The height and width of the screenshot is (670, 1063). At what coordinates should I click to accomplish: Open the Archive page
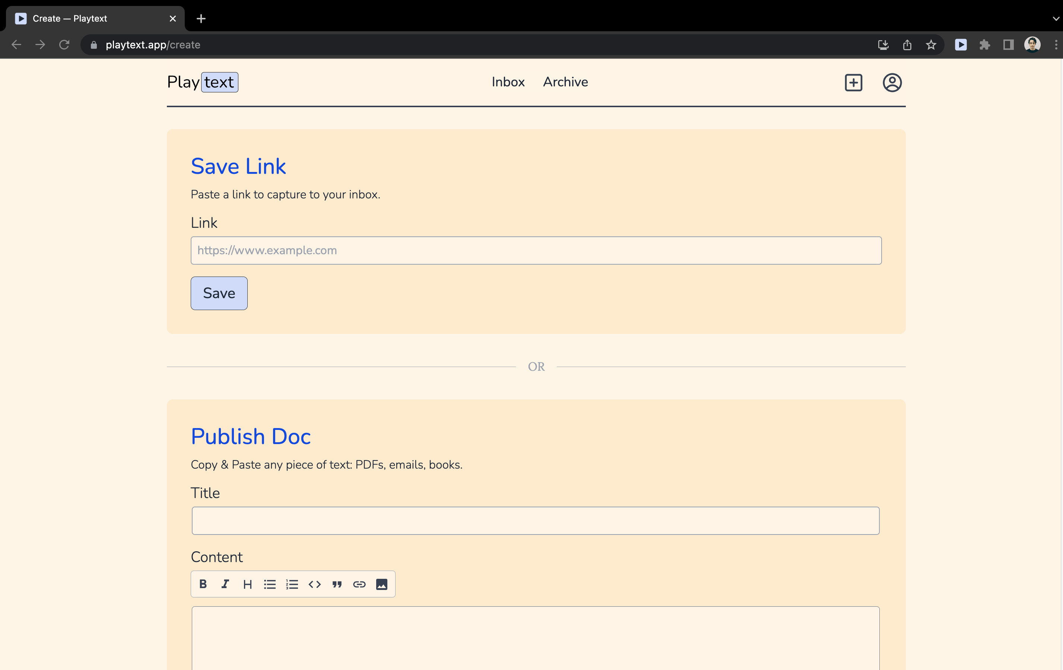[565, 82]
